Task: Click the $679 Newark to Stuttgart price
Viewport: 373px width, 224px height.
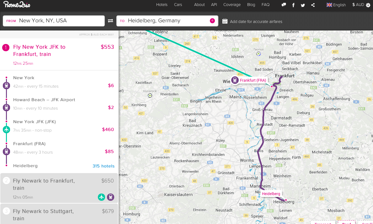Action: coord(108,211)
